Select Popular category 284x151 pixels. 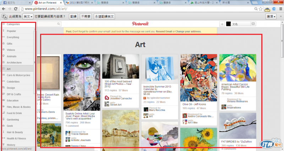click(11, 31)
